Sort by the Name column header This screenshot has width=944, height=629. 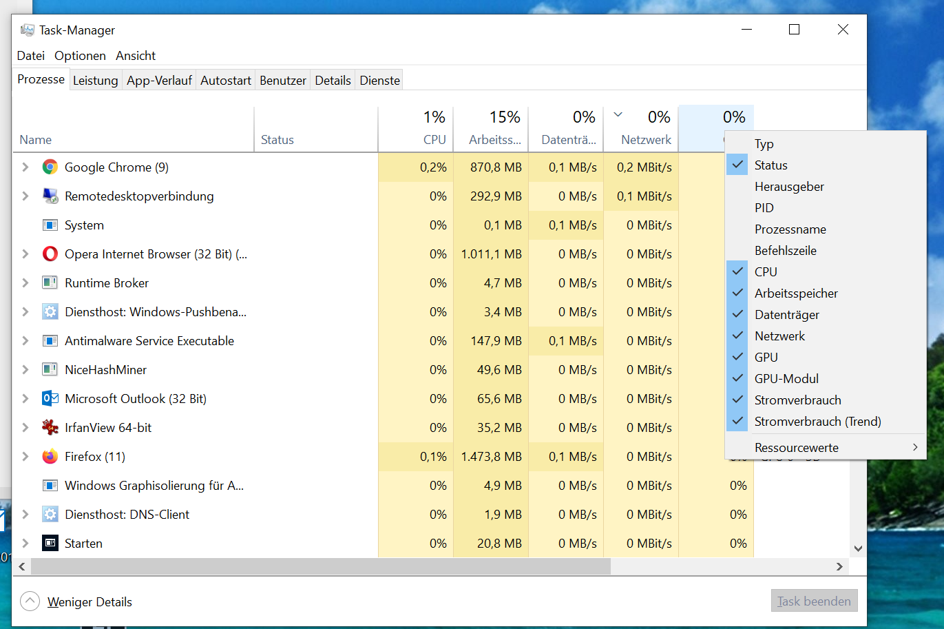point(134,129)
